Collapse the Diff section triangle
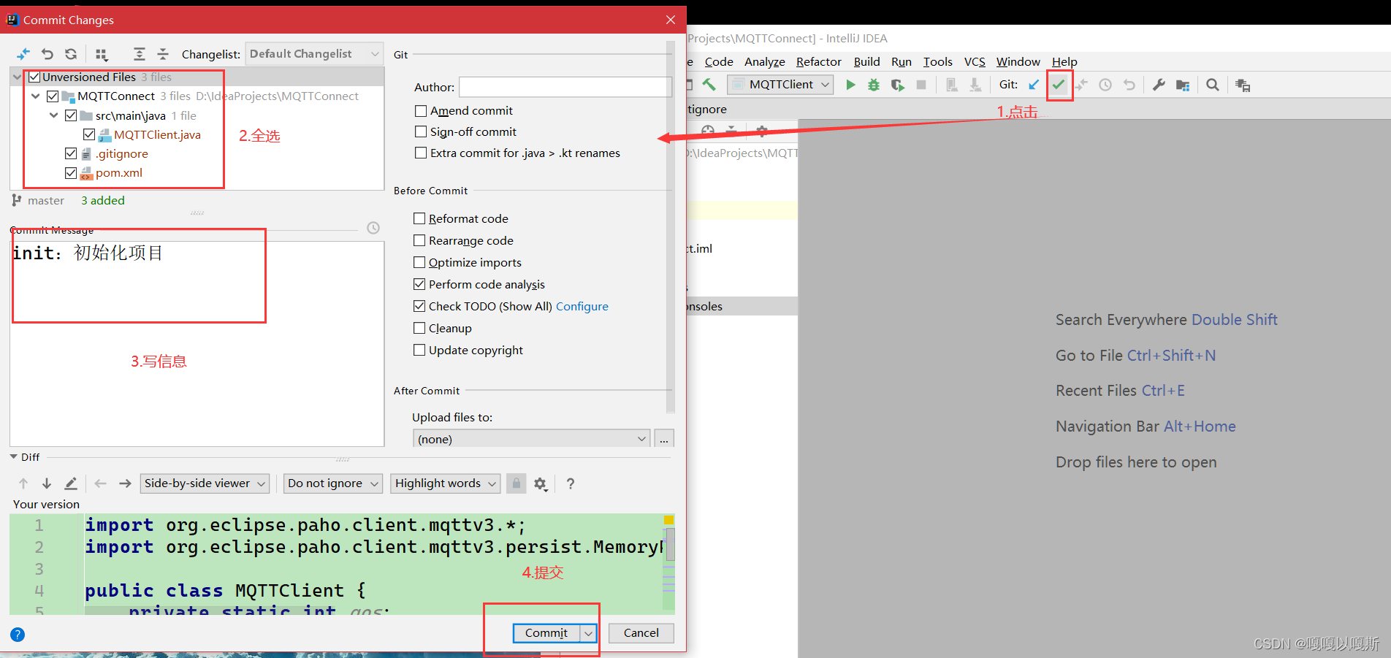Viewport: 1391px width, 658px height. [x=14, y=457]
